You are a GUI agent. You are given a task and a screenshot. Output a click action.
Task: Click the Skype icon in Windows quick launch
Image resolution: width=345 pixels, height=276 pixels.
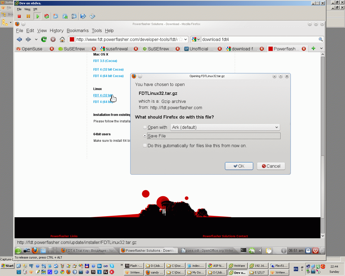(x=112, y=266)
